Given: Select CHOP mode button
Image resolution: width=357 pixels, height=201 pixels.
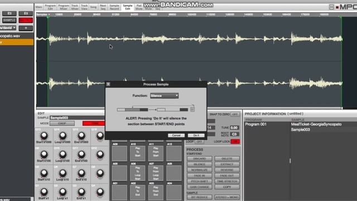Looking at the screenshot, I should click(62, 123).
